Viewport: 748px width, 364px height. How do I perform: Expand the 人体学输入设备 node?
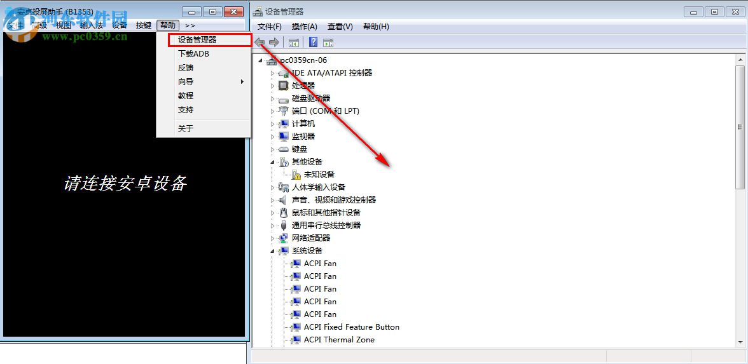[273, 187]
